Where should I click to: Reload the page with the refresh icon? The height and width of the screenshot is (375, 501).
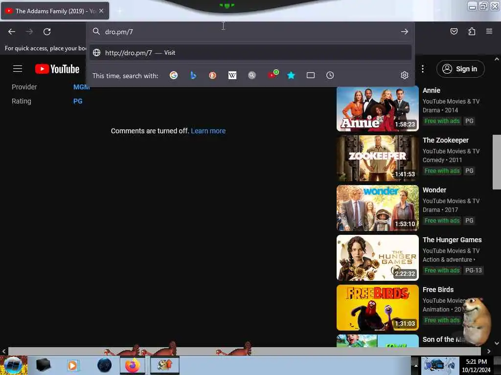47,32
